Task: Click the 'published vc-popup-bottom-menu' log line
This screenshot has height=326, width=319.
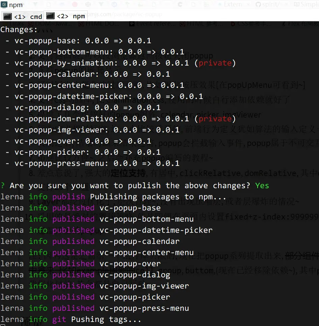Action: (x=97, y=219)
